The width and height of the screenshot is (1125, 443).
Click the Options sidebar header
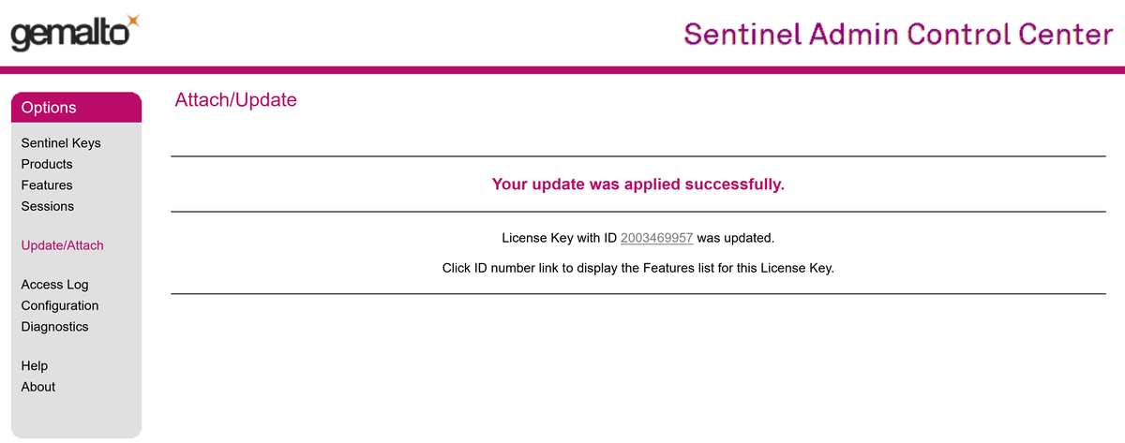tap(76, 108)
